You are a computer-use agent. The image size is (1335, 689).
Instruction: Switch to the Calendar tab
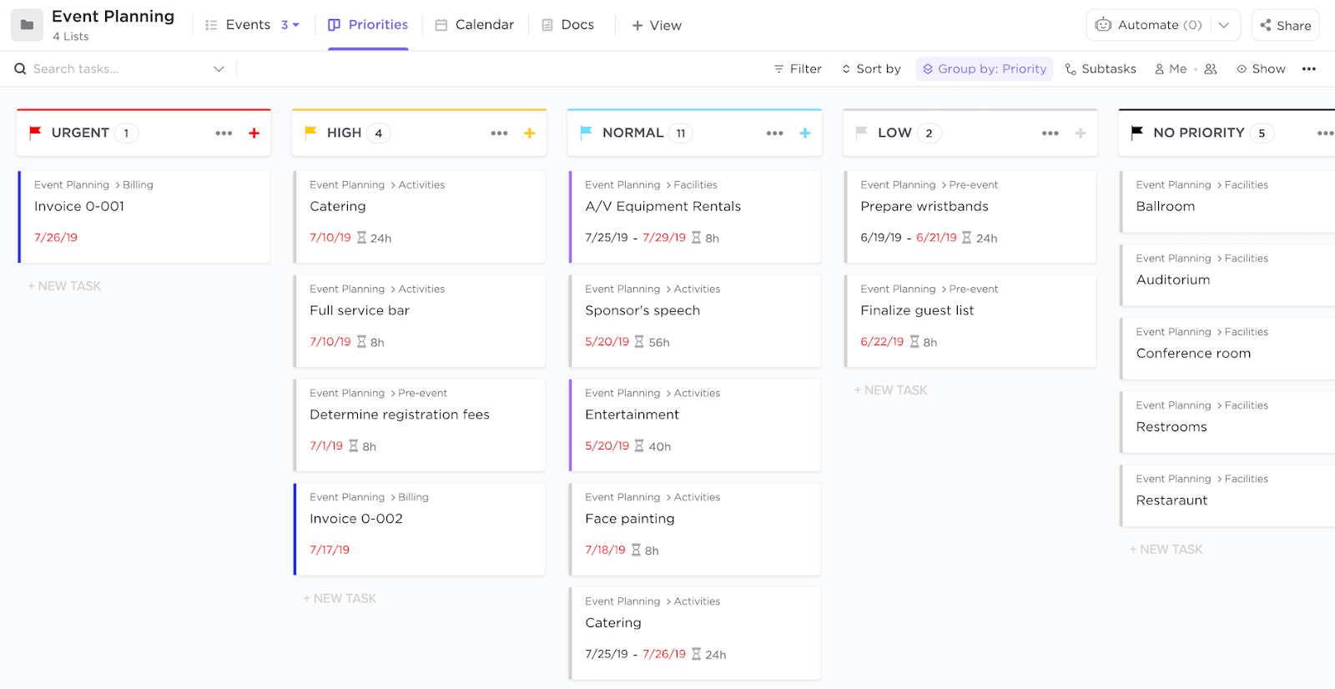[475, 25]
